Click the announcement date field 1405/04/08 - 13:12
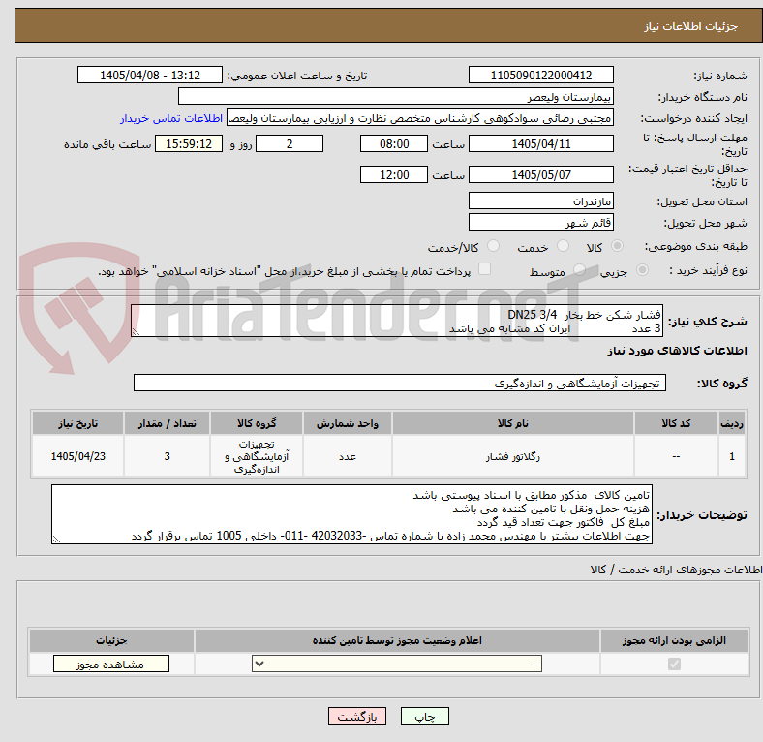The height and width of the screenshot is (742, 763). [150, 75]
